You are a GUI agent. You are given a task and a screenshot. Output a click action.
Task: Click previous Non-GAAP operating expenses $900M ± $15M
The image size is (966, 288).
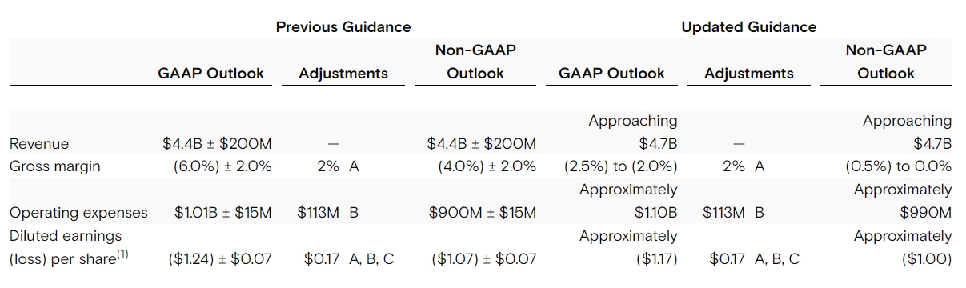coord(483,213)
